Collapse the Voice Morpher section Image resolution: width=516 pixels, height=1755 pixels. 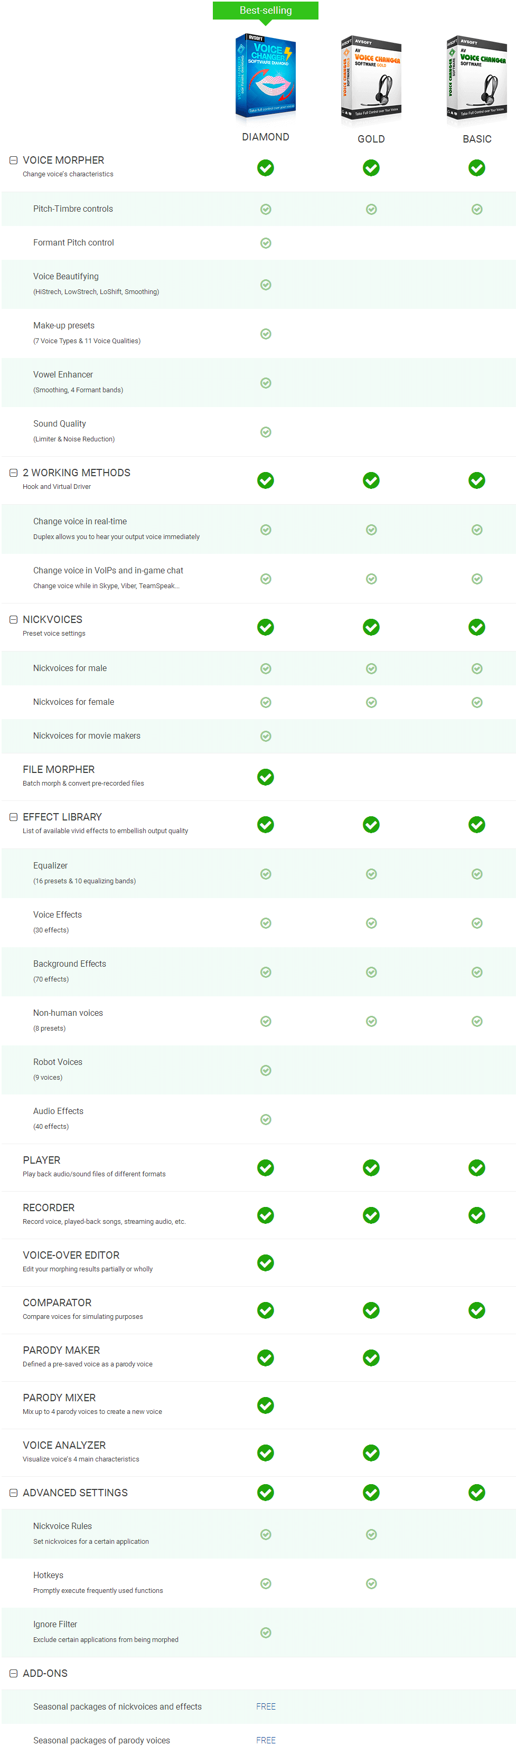click(13, 160)
